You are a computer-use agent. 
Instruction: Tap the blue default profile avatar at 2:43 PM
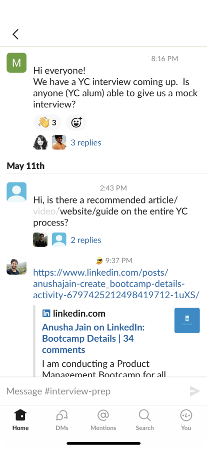point(16,192)
